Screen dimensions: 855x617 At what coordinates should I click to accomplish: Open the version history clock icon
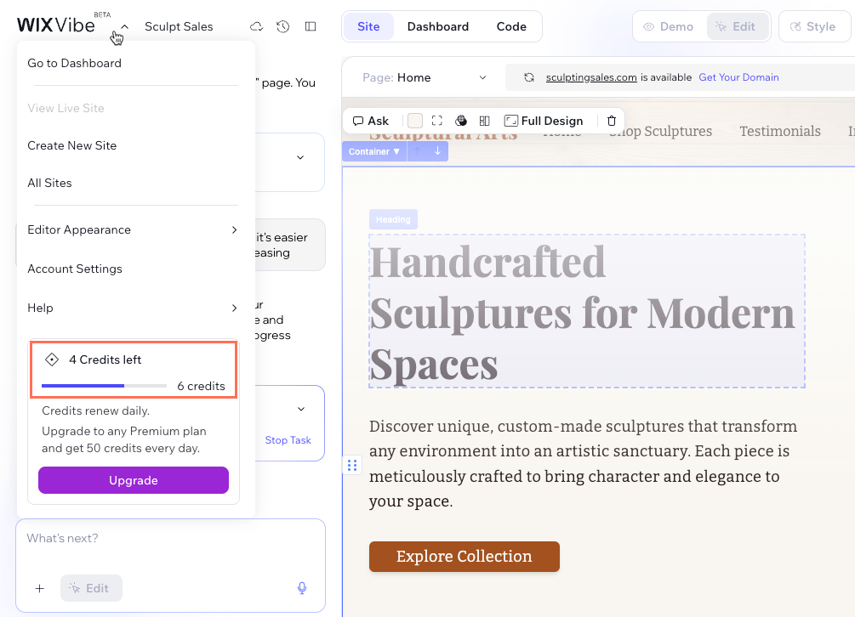283,26
